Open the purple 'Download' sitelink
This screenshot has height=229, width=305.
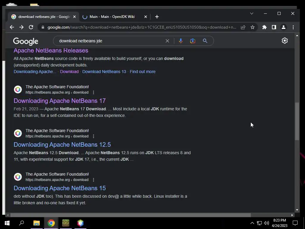pos(69,72)
